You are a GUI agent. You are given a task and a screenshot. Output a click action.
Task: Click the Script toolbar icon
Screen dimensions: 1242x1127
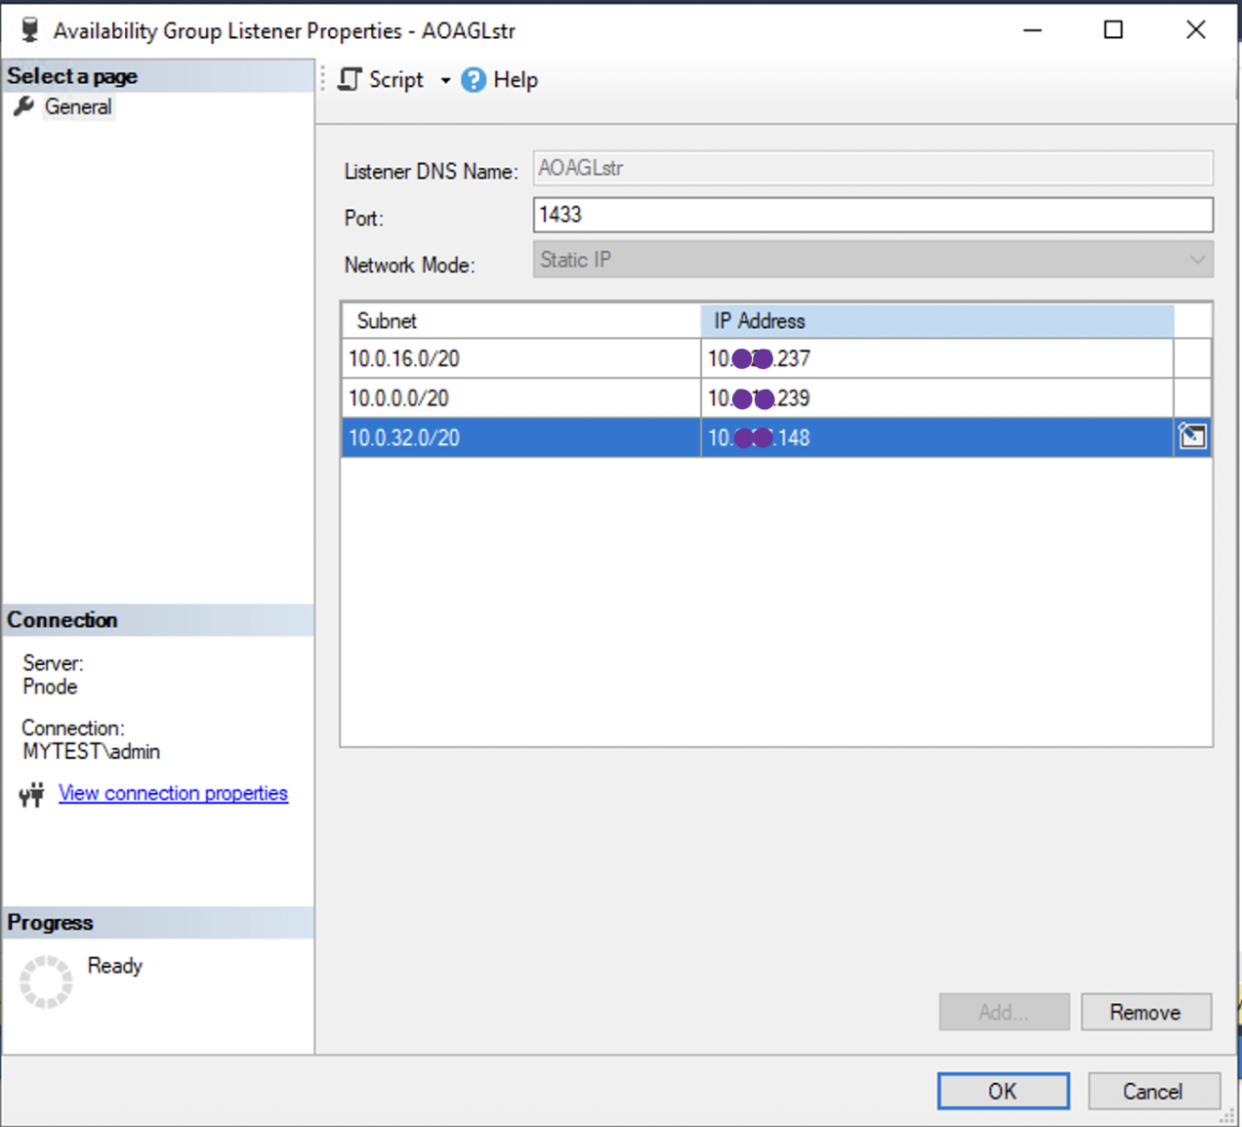tap(349, 79)
